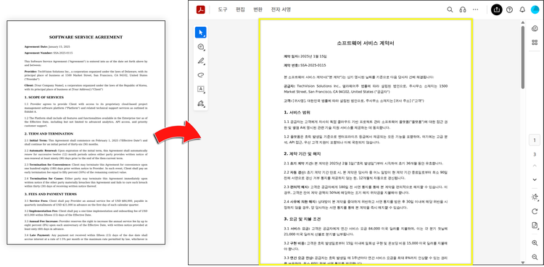544x267 pixels.
Task: Click 3. FEES AND PAYMENT TERMS heading
Action: (x=50, y=194)
